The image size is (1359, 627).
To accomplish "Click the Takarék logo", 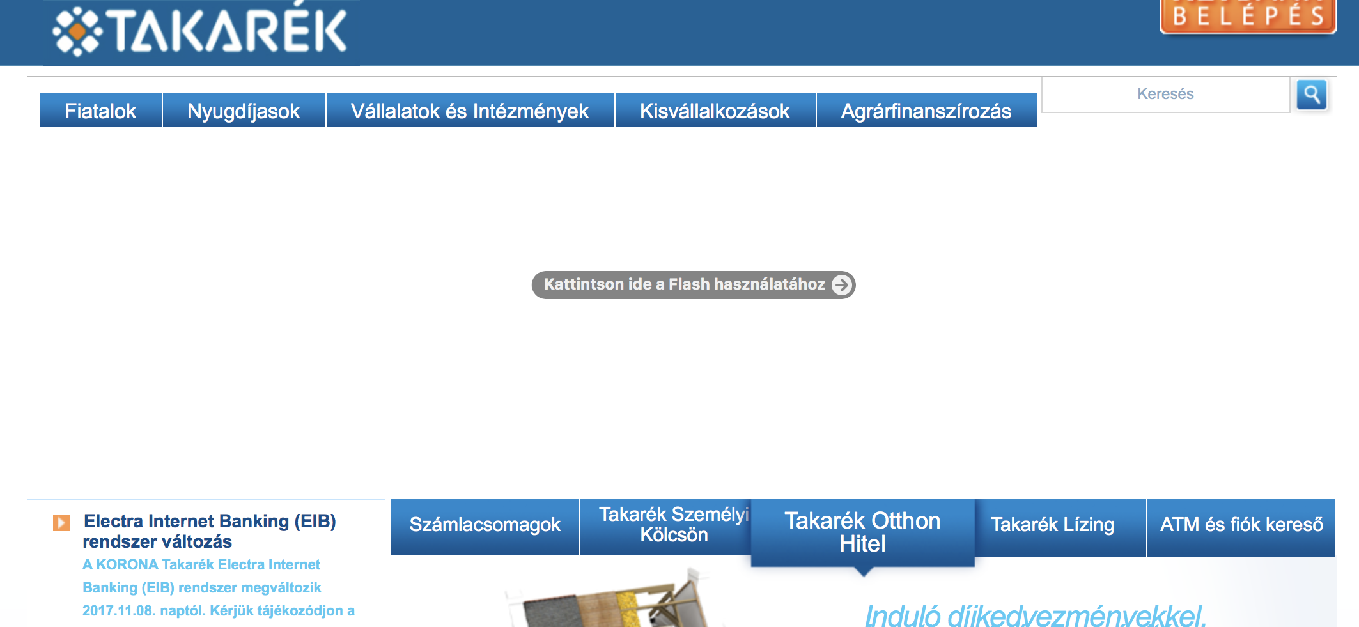I will click(201, 30).
